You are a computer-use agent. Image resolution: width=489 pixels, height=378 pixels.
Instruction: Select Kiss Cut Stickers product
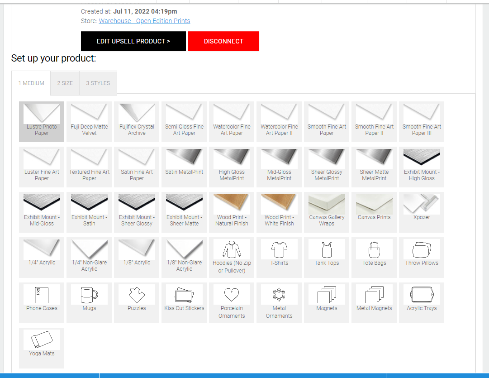[x=184, y=303]
